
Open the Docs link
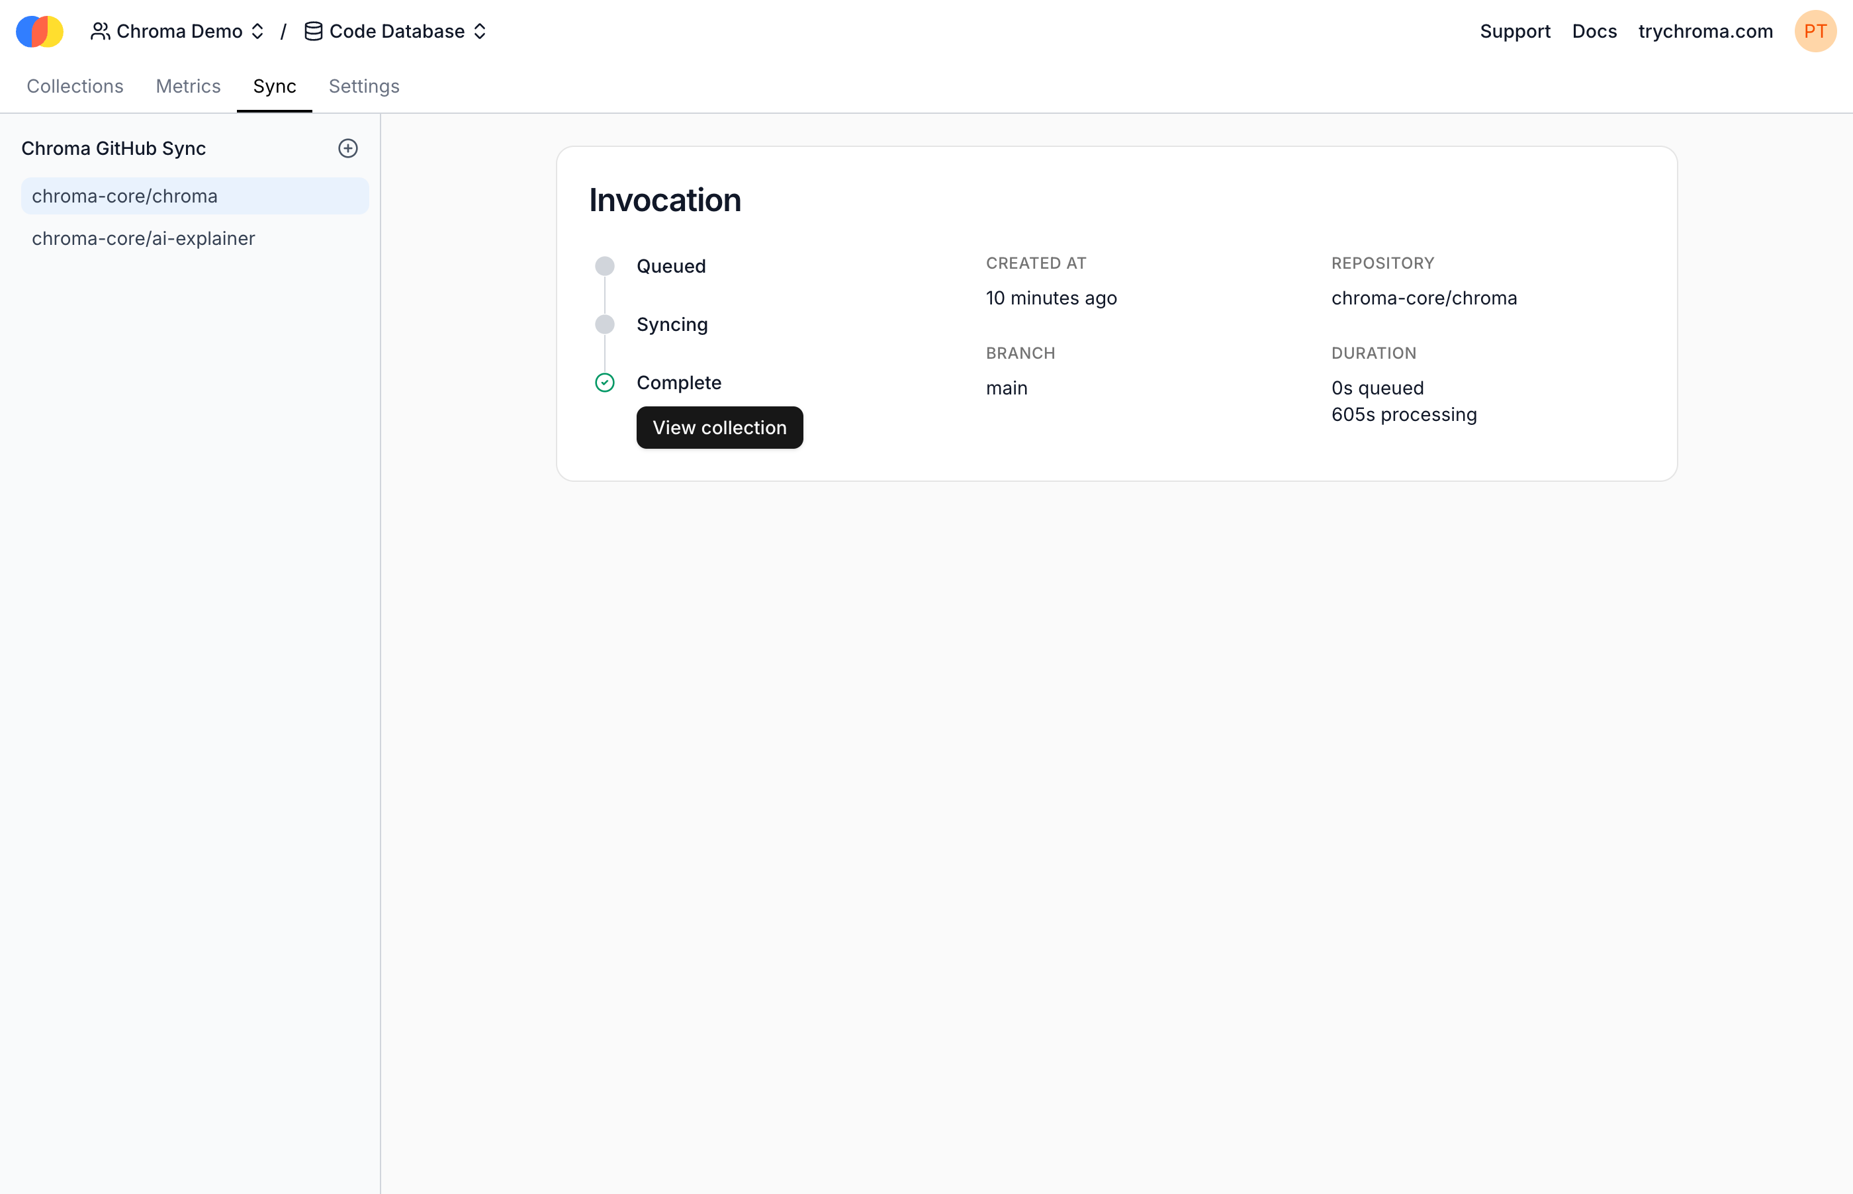(1594, 31)
